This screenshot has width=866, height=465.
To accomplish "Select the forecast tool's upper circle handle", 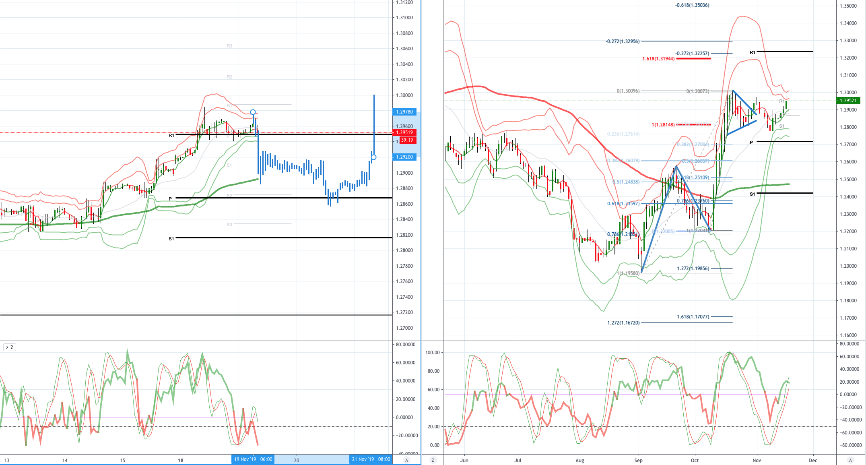I will (253, 112).
